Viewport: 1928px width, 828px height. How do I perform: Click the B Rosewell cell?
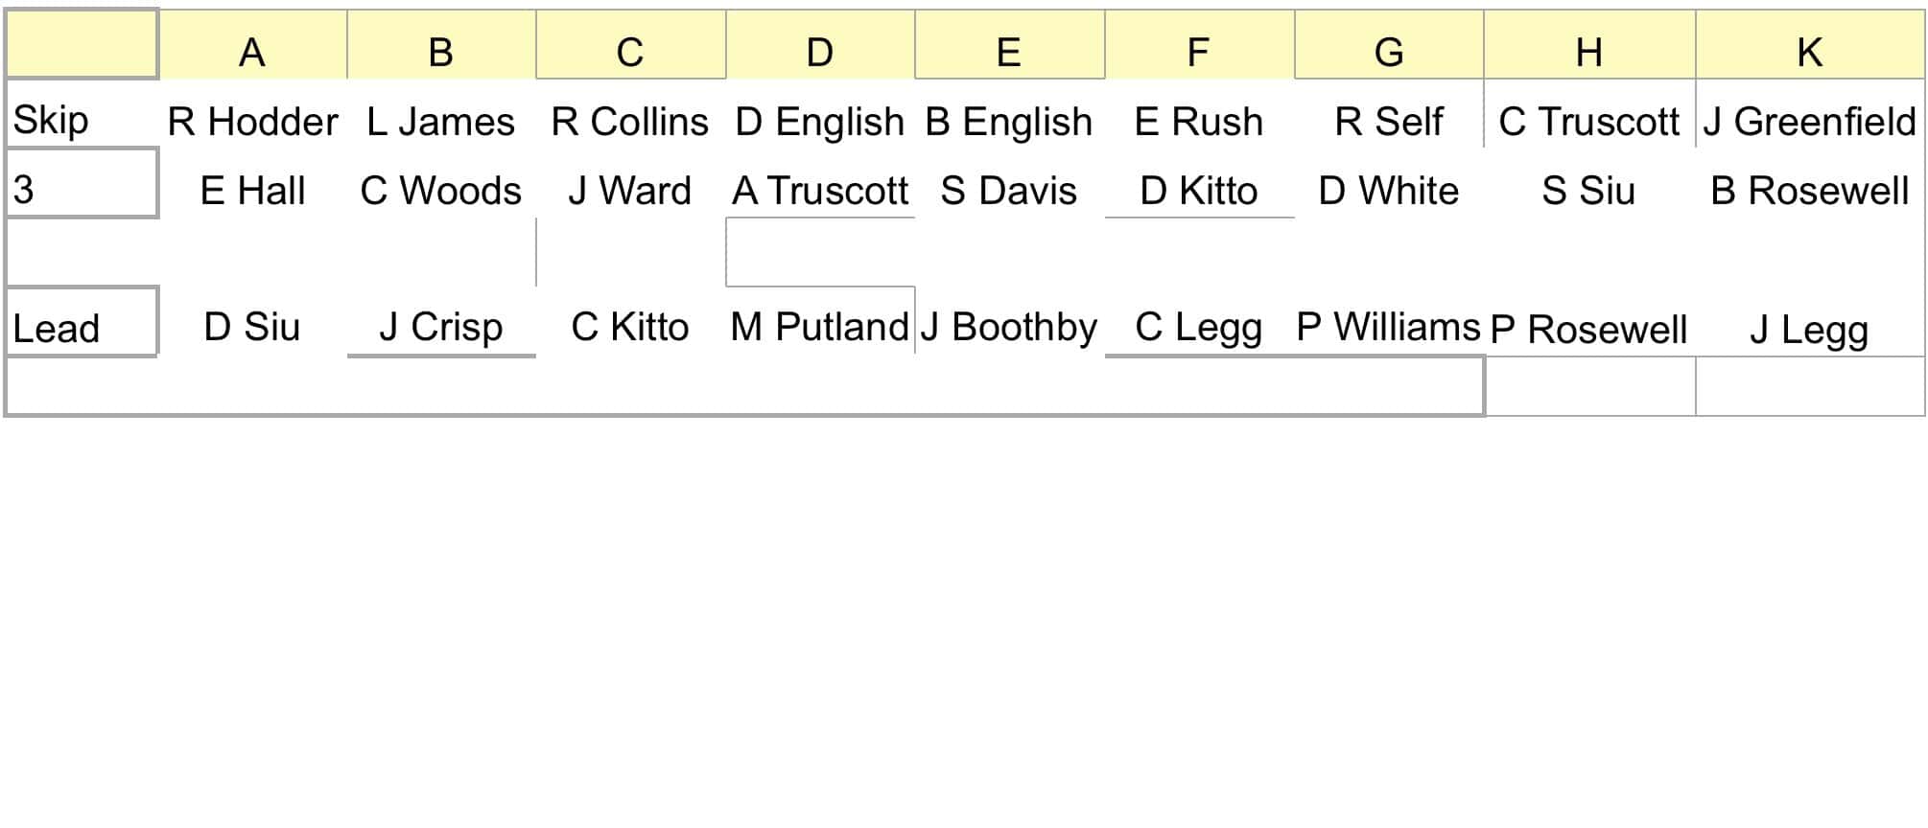1809,191
